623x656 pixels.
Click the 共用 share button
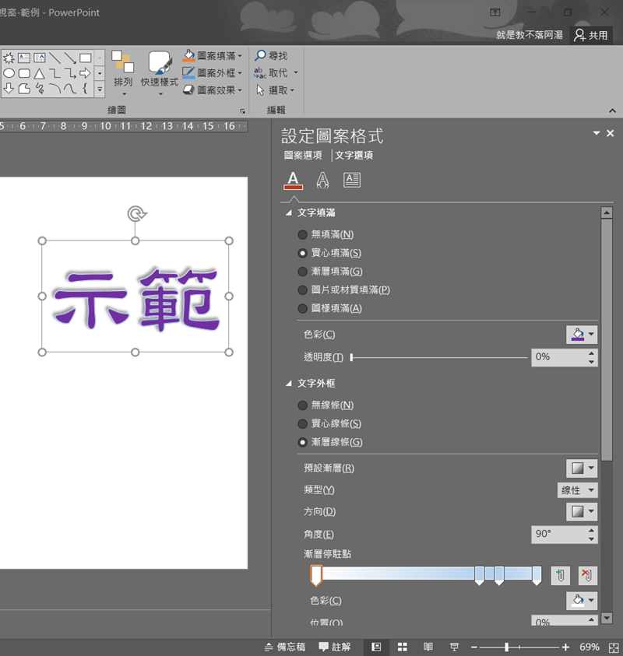click(x=591, y=35)
